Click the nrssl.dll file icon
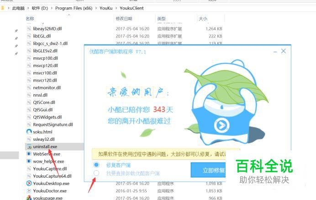316x200 pixels. 29,95
